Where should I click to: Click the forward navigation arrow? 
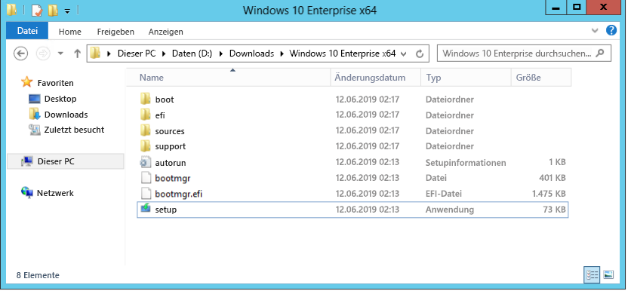[43, 54]
